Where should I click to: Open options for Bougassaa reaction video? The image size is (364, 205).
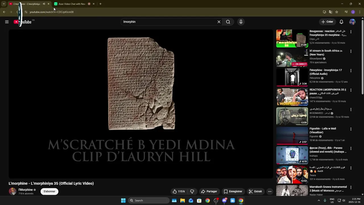tap(351, 32)
